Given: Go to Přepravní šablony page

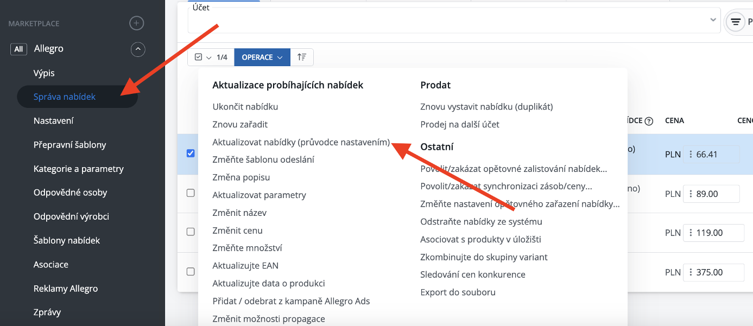Looking at the screenshot, I should tap(70, 145).
